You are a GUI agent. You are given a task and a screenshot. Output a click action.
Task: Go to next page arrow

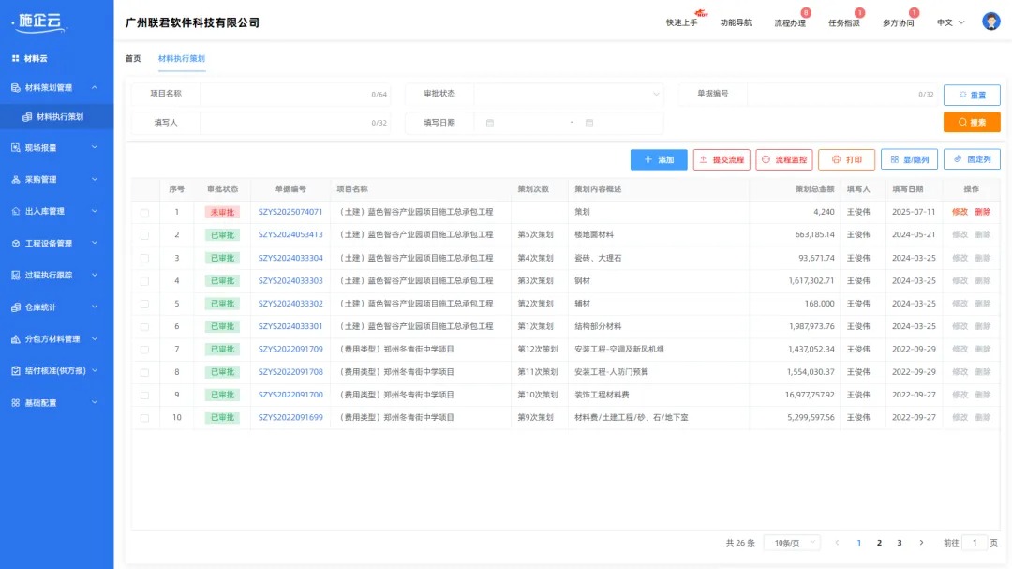[x=921, y=543]
